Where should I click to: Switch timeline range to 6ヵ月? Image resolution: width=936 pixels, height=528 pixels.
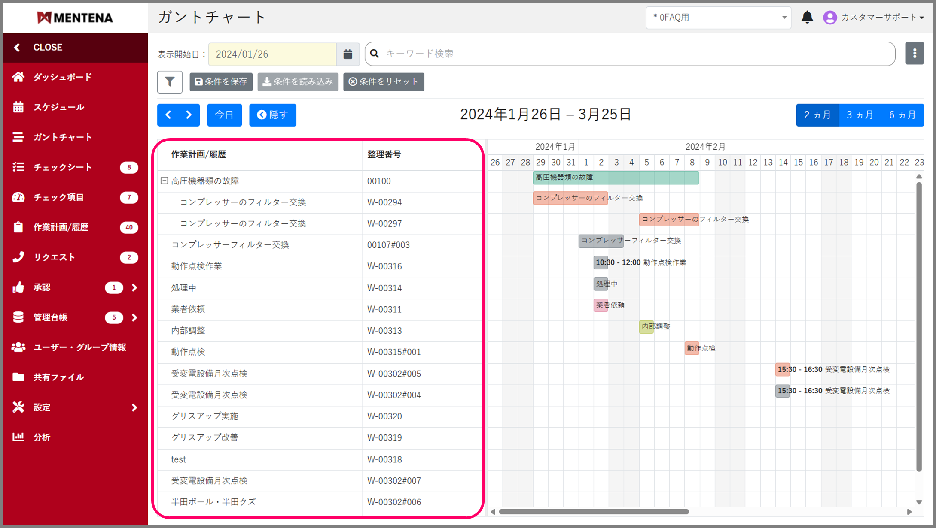point(902,115)
